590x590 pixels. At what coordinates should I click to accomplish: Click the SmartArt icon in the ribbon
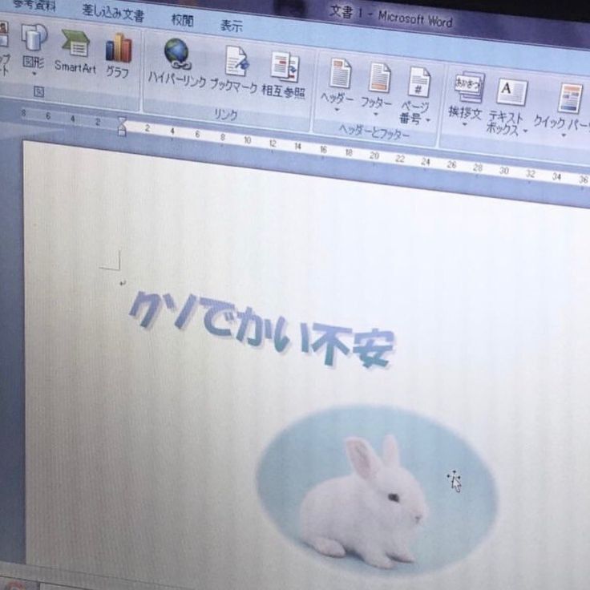coord(75,43)
